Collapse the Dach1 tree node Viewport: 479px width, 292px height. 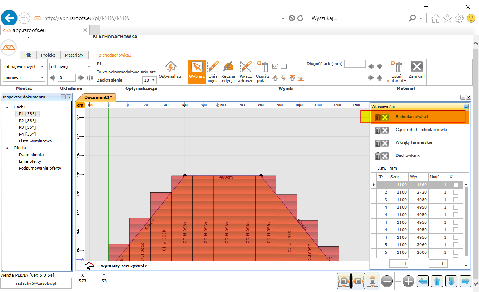pyautogui.click(x=8, y=107)
